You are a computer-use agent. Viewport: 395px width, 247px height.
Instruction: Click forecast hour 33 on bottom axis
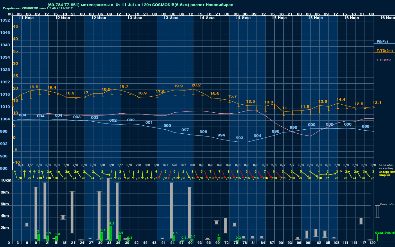109,243
